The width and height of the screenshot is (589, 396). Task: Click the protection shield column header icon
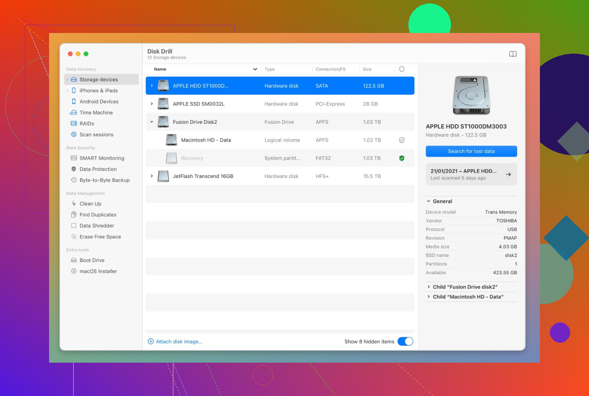[x=401, y=69]
